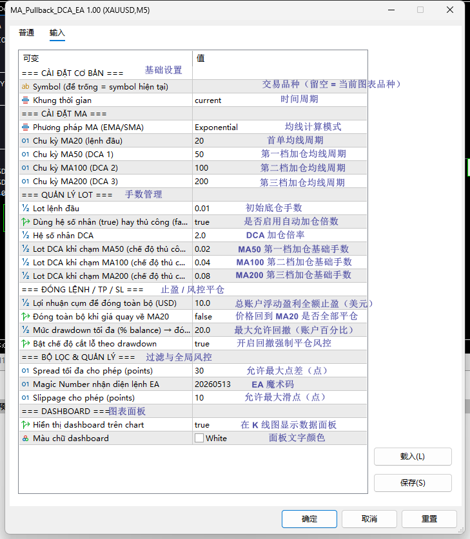Click the double icon beside Lot DCA MA200 row
The image size is (470, 539).
(25, 276)
